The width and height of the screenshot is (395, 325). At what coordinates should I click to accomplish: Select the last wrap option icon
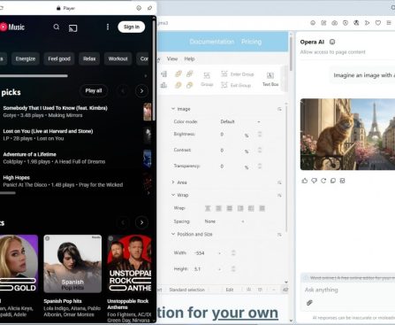tap(262, 208)
